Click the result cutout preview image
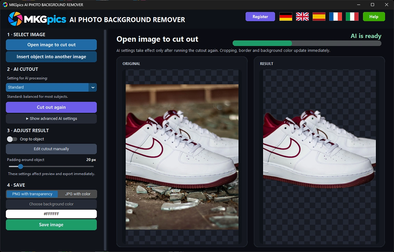Screen dimensions: 394x252 [319, 157]
